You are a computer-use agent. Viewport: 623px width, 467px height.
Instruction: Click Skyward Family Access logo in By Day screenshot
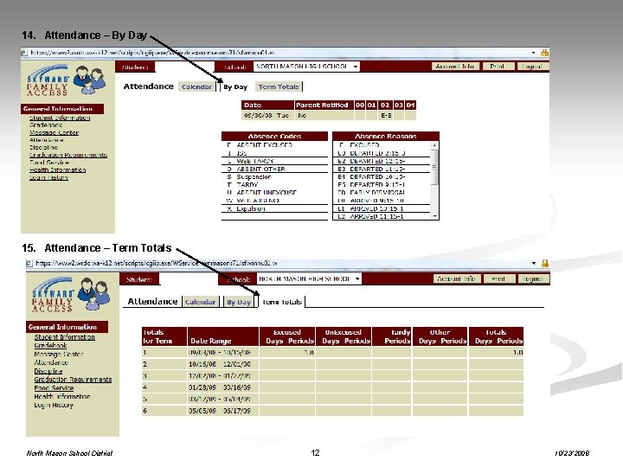[67, 80]
